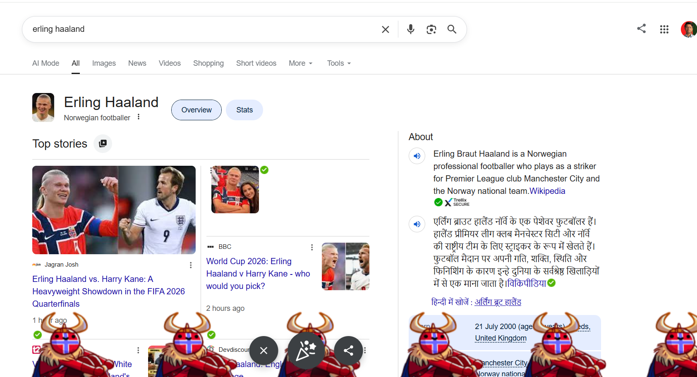Open the Wikipedia link in the About section

(x=547, y=191)
